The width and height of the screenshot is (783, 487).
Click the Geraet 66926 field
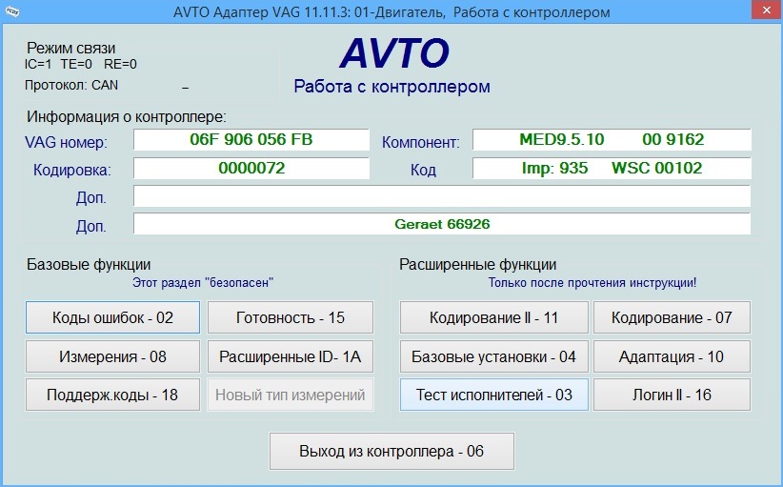(442, 224)
